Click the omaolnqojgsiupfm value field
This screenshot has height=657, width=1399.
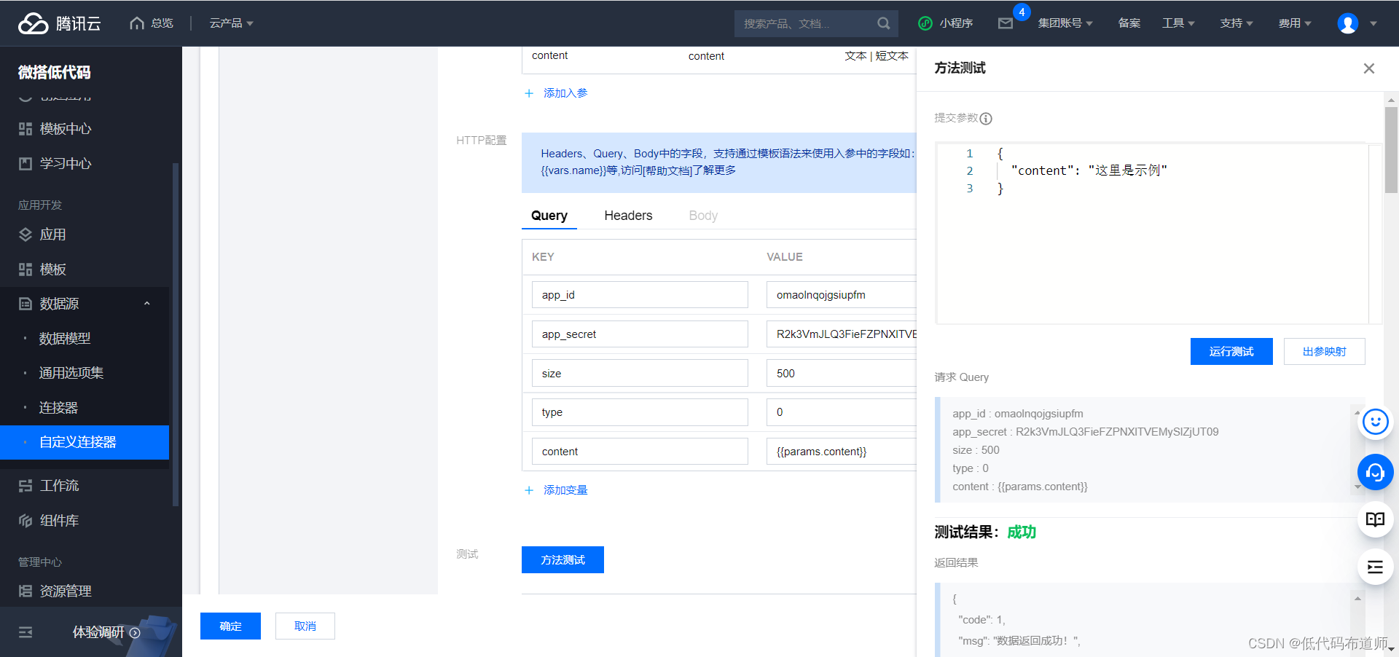pyautogui.click(x=841, y=295)
